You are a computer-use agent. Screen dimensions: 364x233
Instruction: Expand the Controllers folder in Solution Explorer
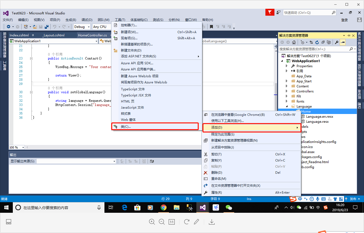[287, 91]
